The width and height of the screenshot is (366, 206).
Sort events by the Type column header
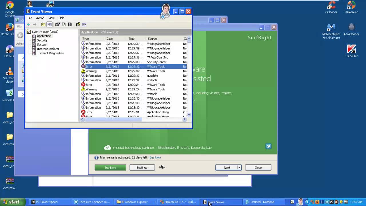point(92,39)
